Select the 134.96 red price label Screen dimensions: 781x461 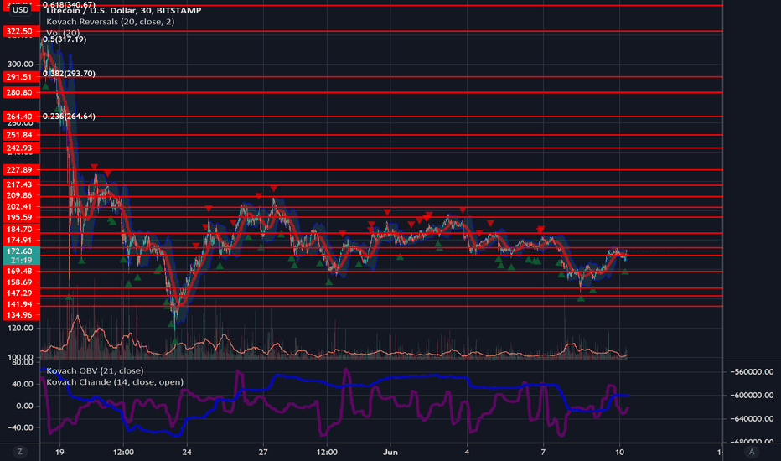tap(20, 315)
